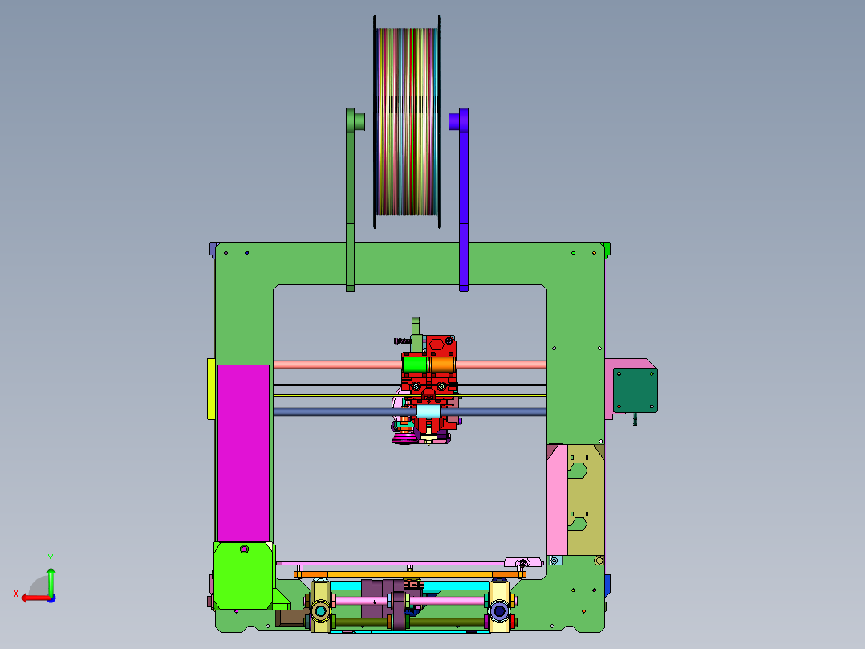865x649 pixels.
Task: Click the "X" axis label
Action: 16,594
